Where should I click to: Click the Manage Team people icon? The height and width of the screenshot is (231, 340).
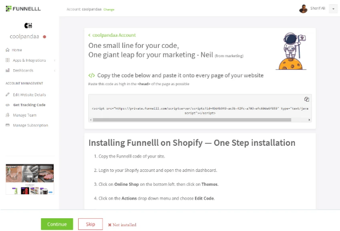tap(7, 115)
